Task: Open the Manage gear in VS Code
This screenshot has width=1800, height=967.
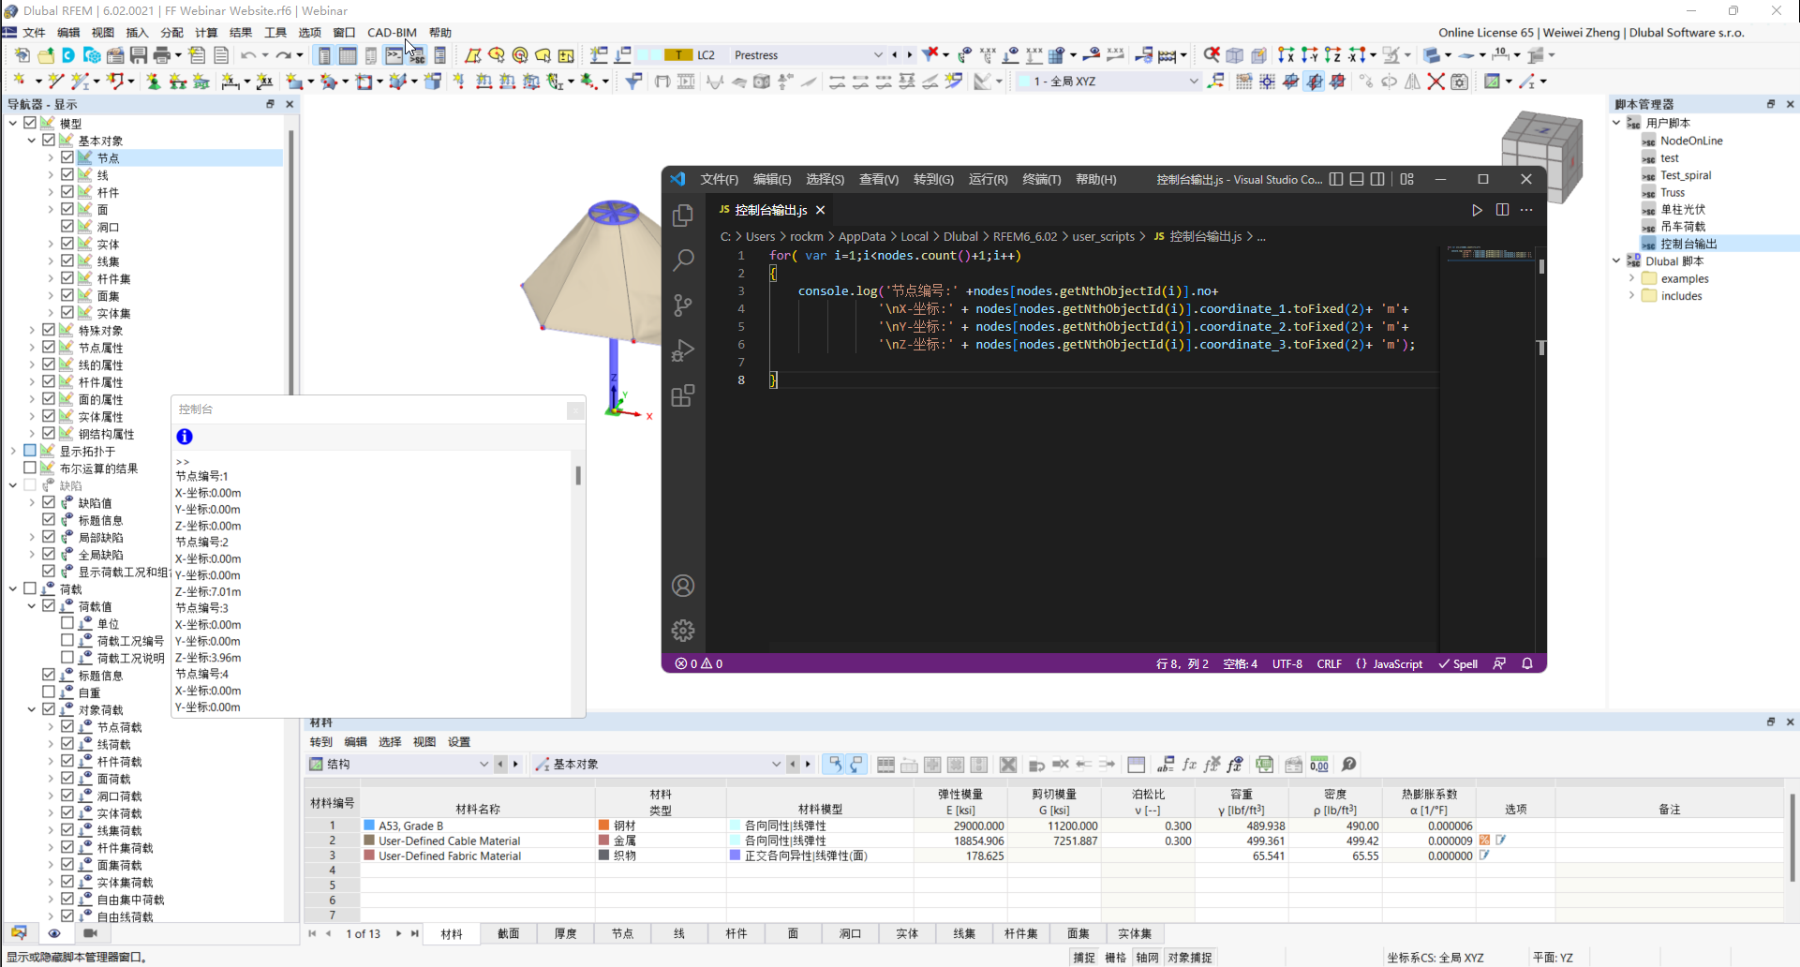Action: [683, 631]
